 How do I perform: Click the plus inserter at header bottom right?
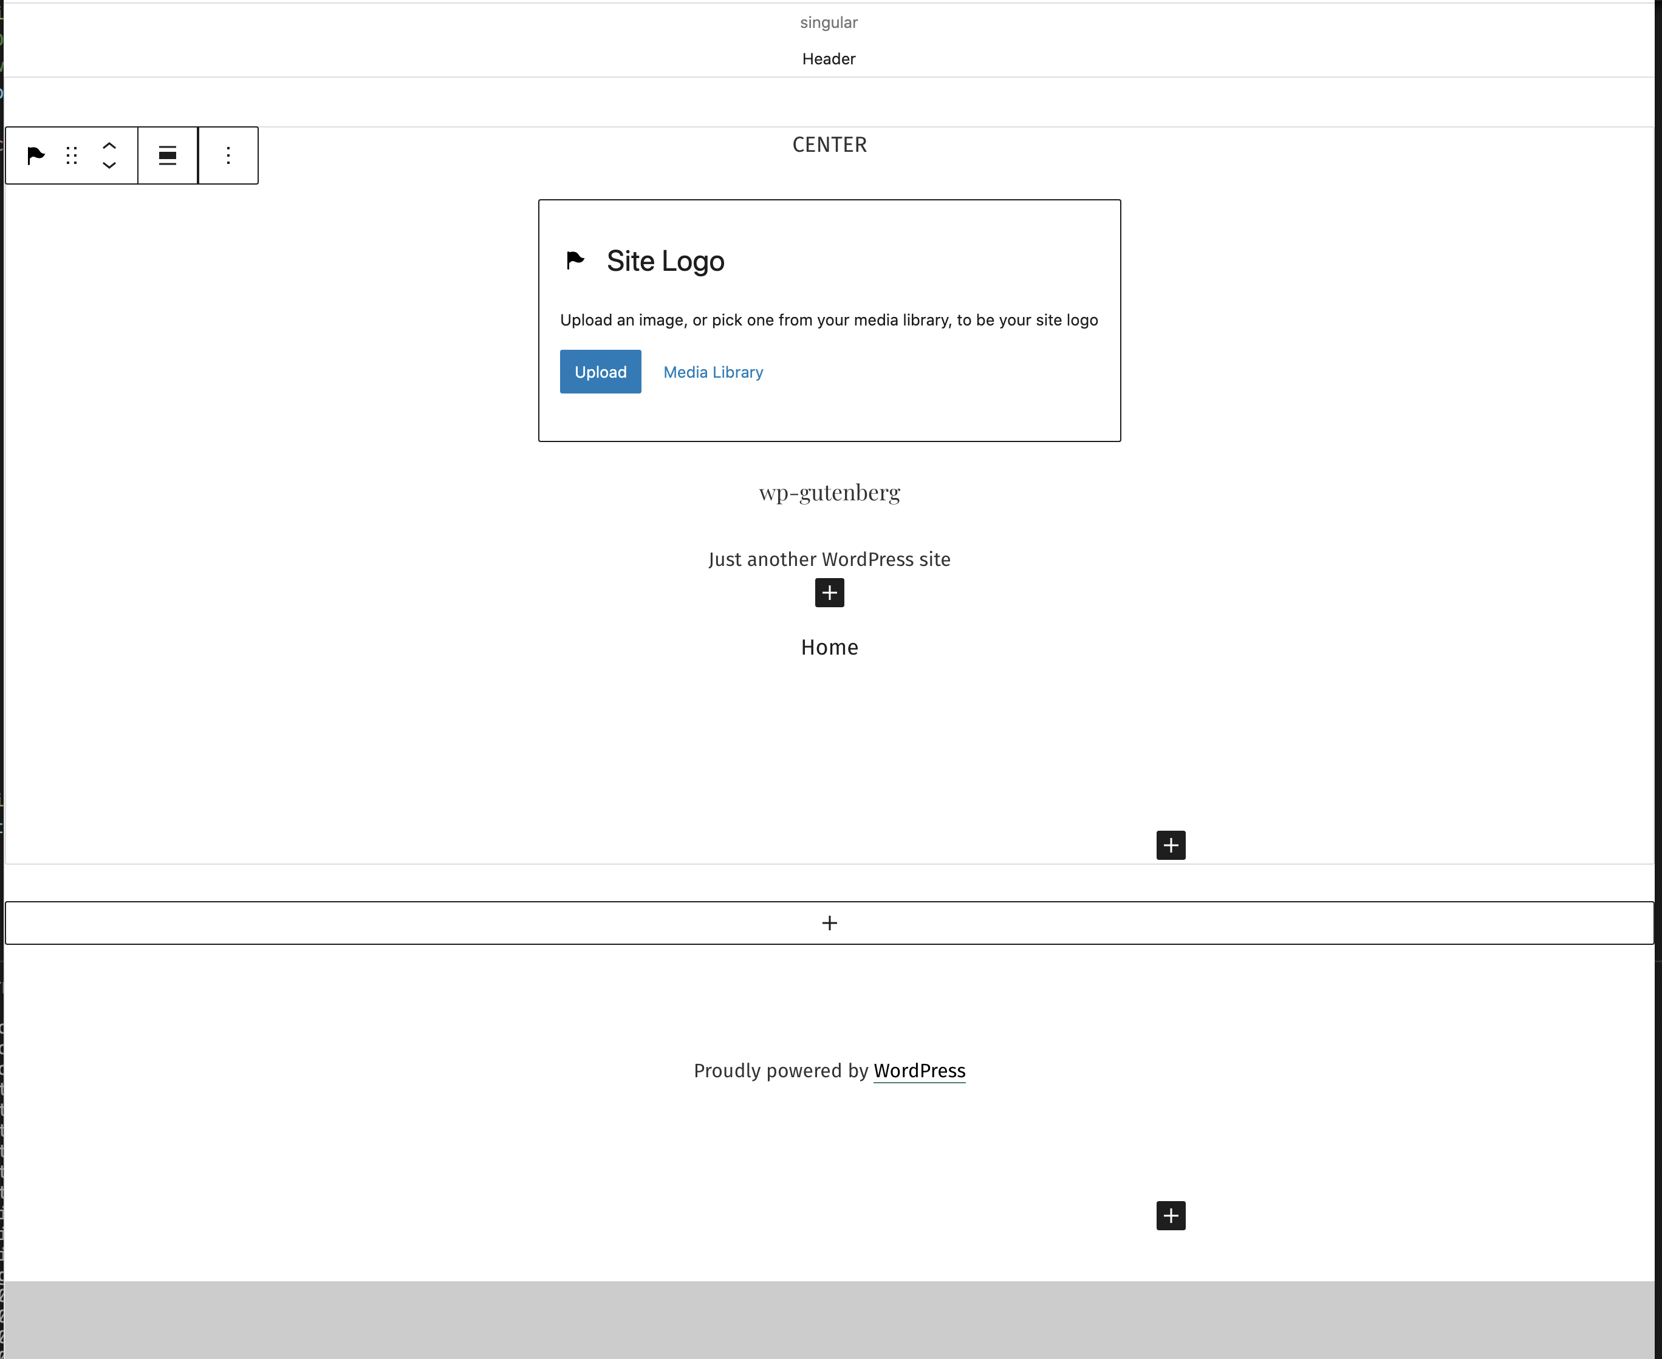pos(1170,845)
